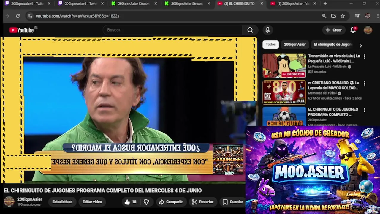Screen dimensions: 380x214
Task: Select the 200iqonAsier filter chip
Action: tap(294, 45)
